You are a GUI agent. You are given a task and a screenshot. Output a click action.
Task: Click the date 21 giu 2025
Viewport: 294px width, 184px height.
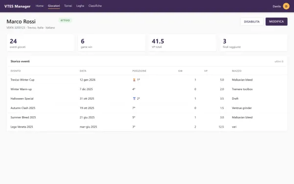[87, 117]
